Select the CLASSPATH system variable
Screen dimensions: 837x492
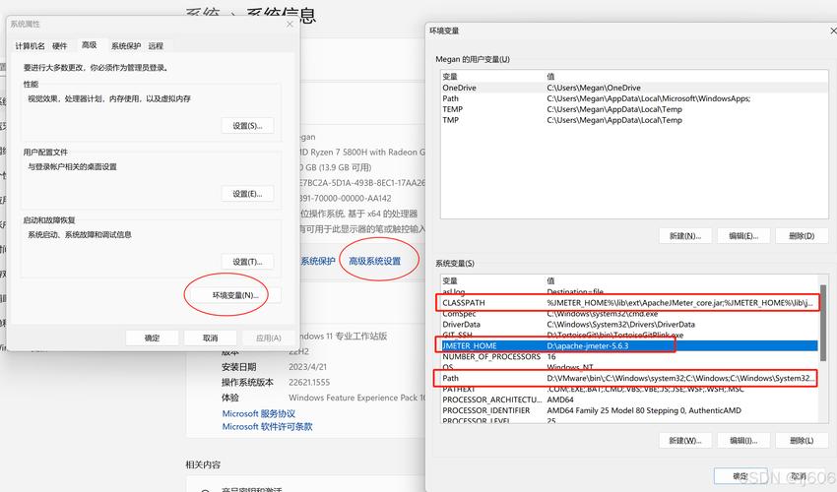pos(630,302)
